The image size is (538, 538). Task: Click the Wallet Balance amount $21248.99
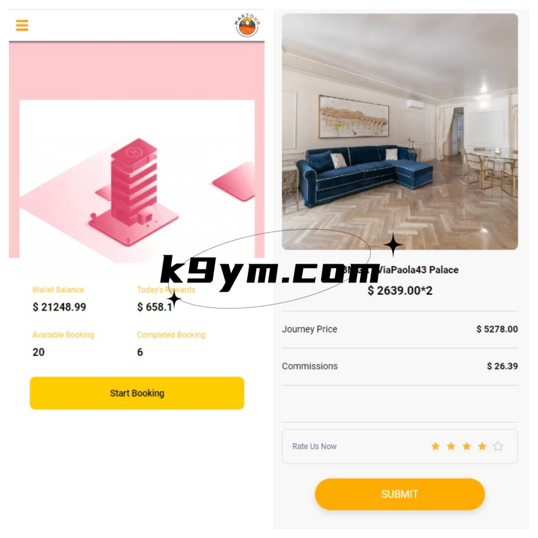pyautogui.click(x=59, y=307)
